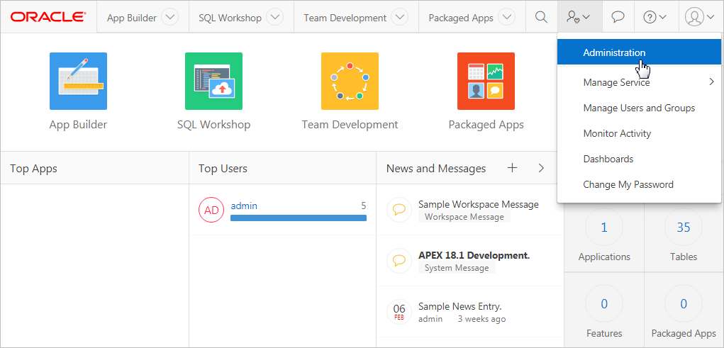Open the user account avatar menu
Image resolution: width=724 pixels, height=348 pixels.
click(701, 18)
